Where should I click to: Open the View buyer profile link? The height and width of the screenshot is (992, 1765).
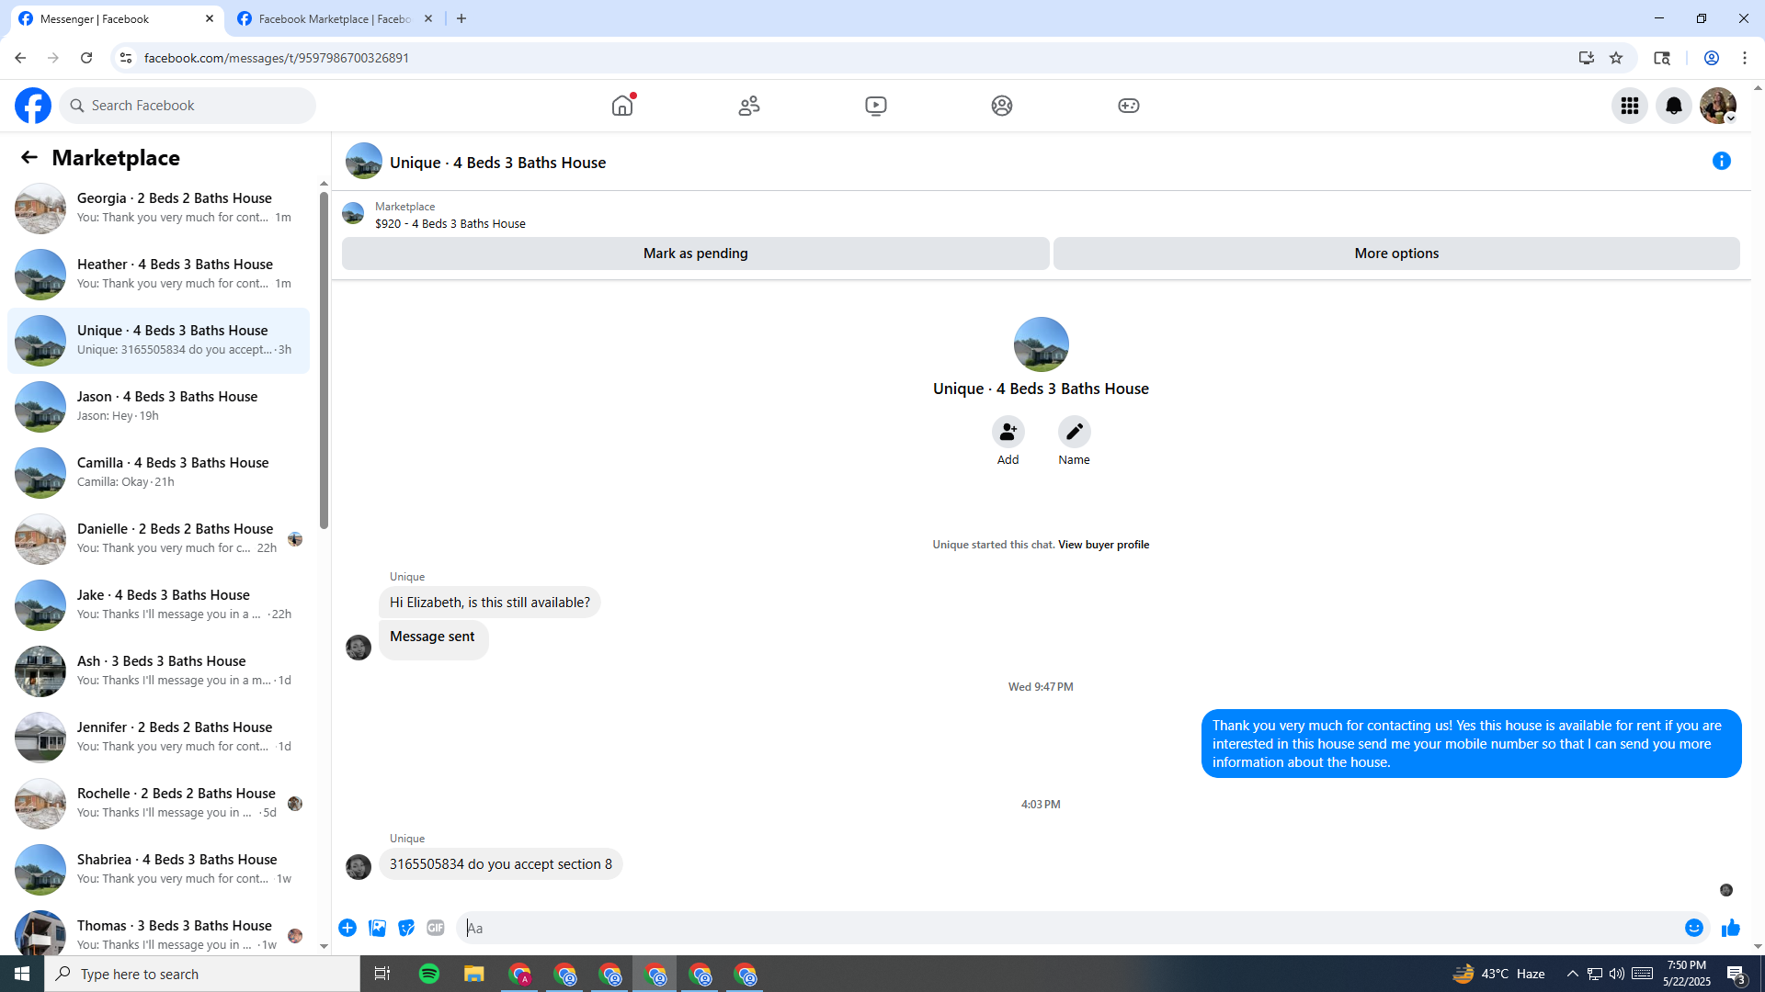1103,545
